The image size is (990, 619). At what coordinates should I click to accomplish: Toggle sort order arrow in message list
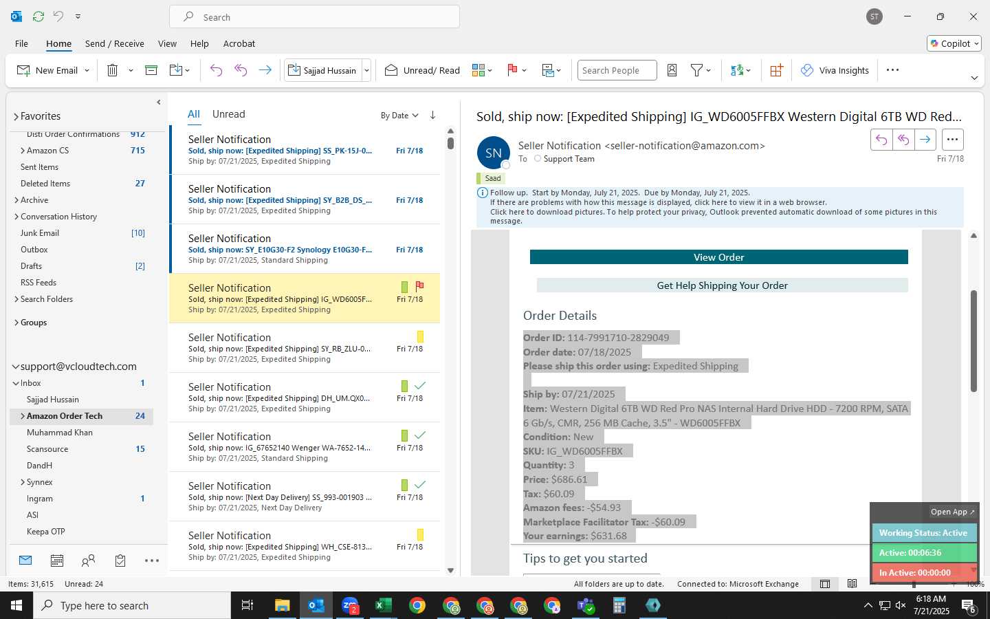432,115
